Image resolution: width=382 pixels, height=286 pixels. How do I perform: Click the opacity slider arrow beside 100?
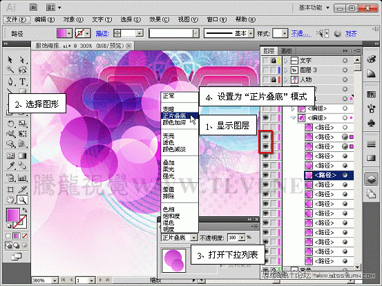pyautogui.click(x=242, y=237)
